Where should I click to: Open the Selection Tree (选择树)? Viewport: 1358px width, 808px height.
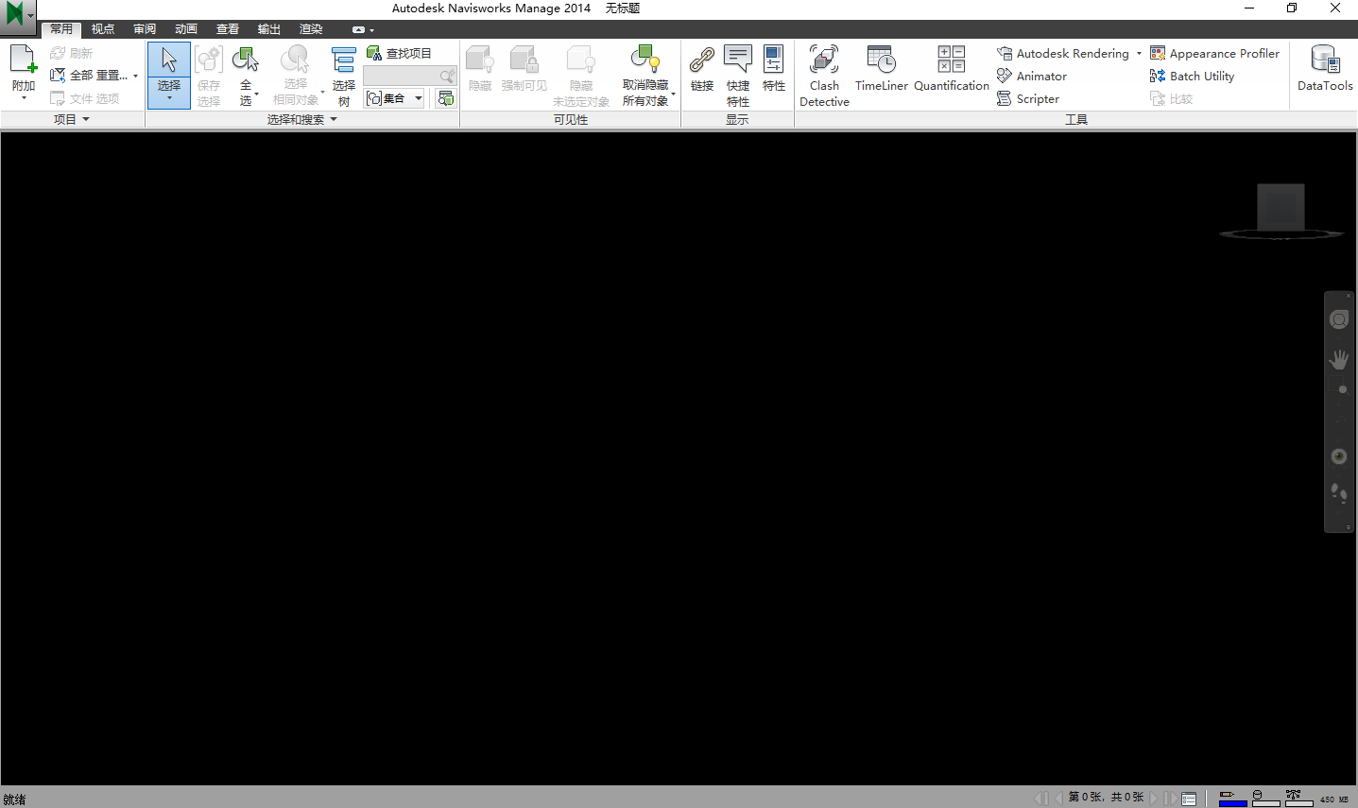343,76
